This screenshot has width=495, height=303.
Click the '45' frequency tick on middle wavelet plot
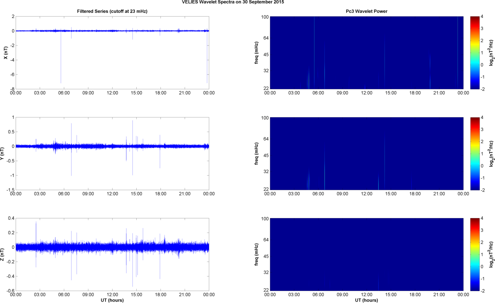(266, 156)
